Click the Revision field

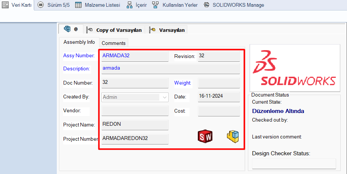coord(219,56)
